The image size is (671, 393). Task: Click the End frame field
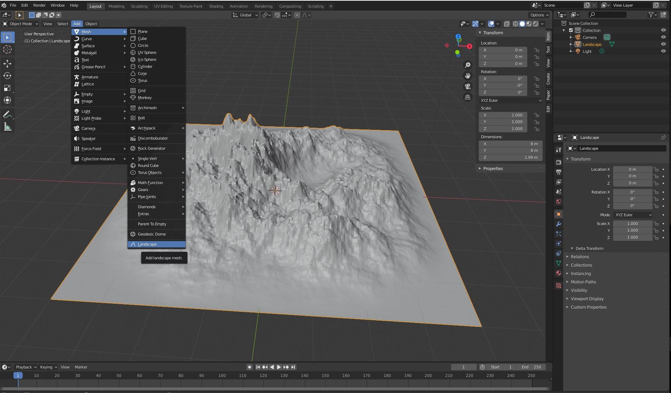click(531, 367)
